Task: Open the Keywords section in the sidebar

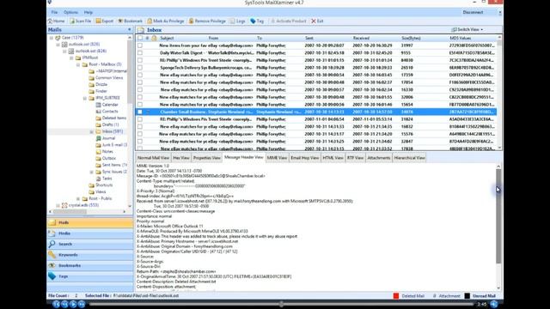Action: tap(90, 255)
